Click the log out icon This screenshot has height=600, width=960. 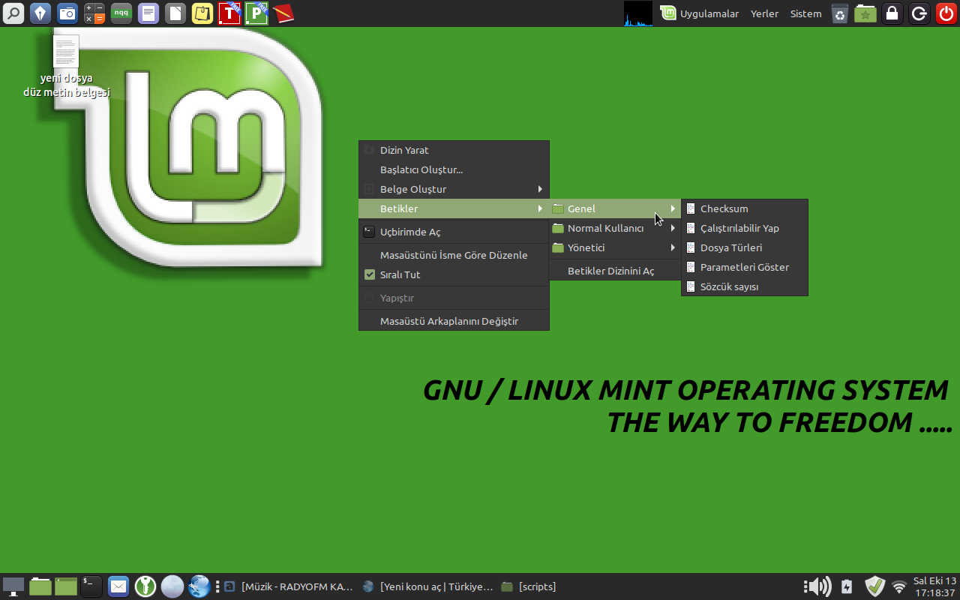919,13
